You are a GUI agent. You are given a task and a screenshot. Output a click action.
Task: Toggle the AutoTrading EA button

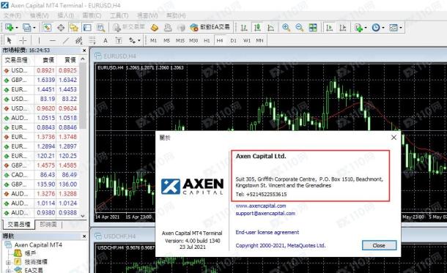click(x=210, y=27)
